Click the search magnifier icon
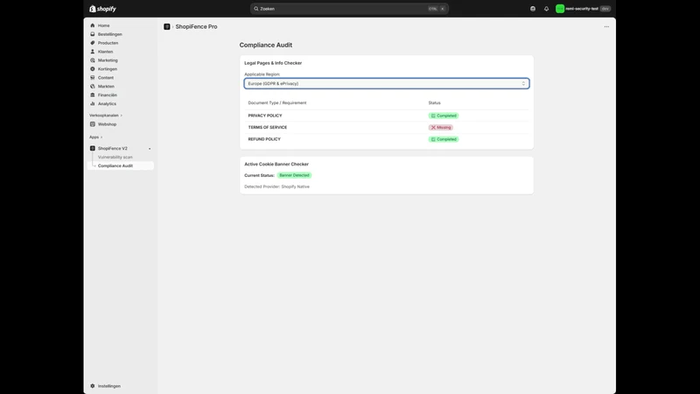The image size is (700, 394). (256, 9)
